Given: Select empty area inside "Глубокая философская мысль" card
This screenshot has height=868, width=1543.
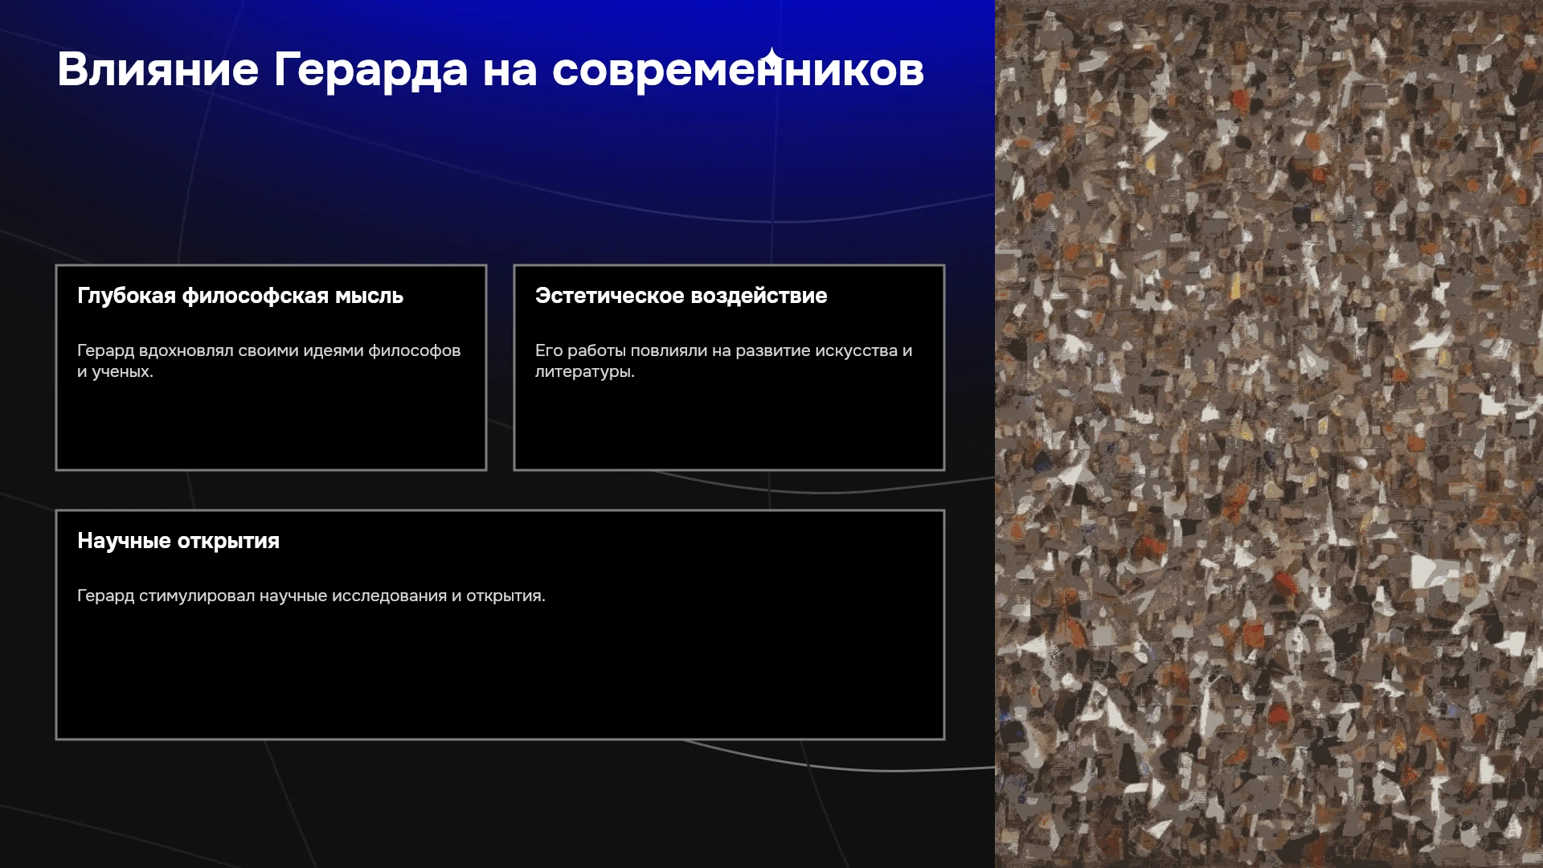Looking at the screenshot, I should (271, 426).
